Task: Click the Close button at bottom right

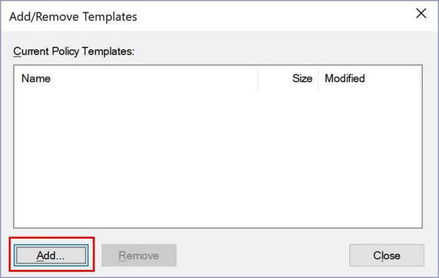Action: pyautogui.click(x=386, y=255)
